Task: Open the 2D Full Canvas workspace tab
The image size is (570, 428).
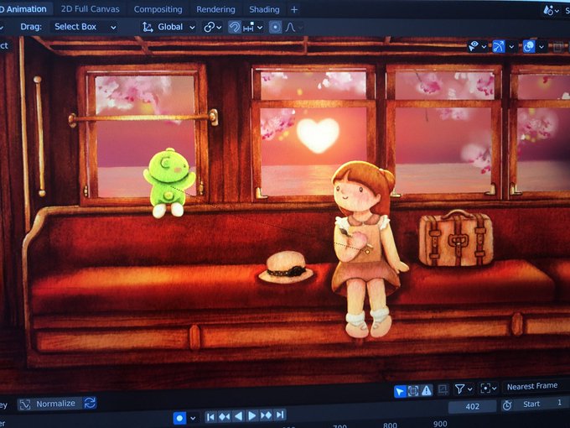Action: click(90, 9)
